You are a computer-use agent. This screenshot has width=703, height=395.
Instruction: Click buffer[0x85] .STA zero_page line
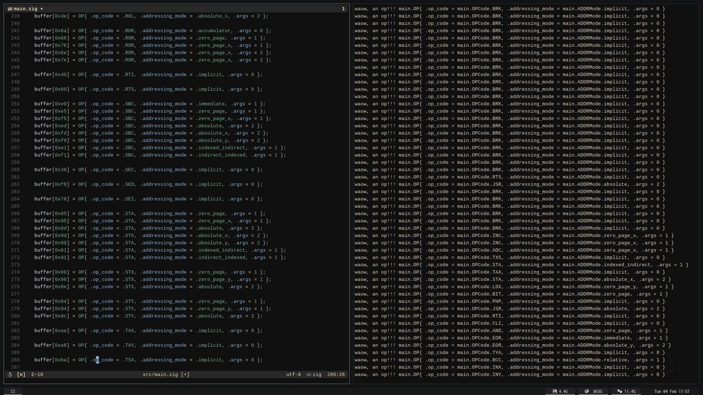149,214
